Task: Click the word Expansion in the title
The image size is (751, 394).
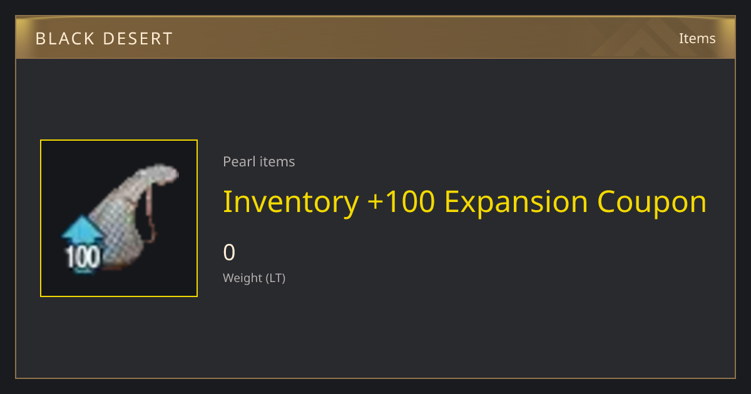Action: (516, 202)
